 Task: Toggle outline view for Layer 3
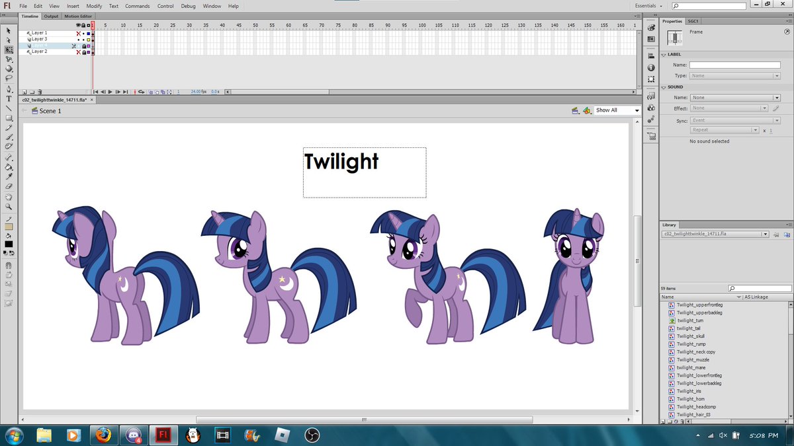coord(89,39)
